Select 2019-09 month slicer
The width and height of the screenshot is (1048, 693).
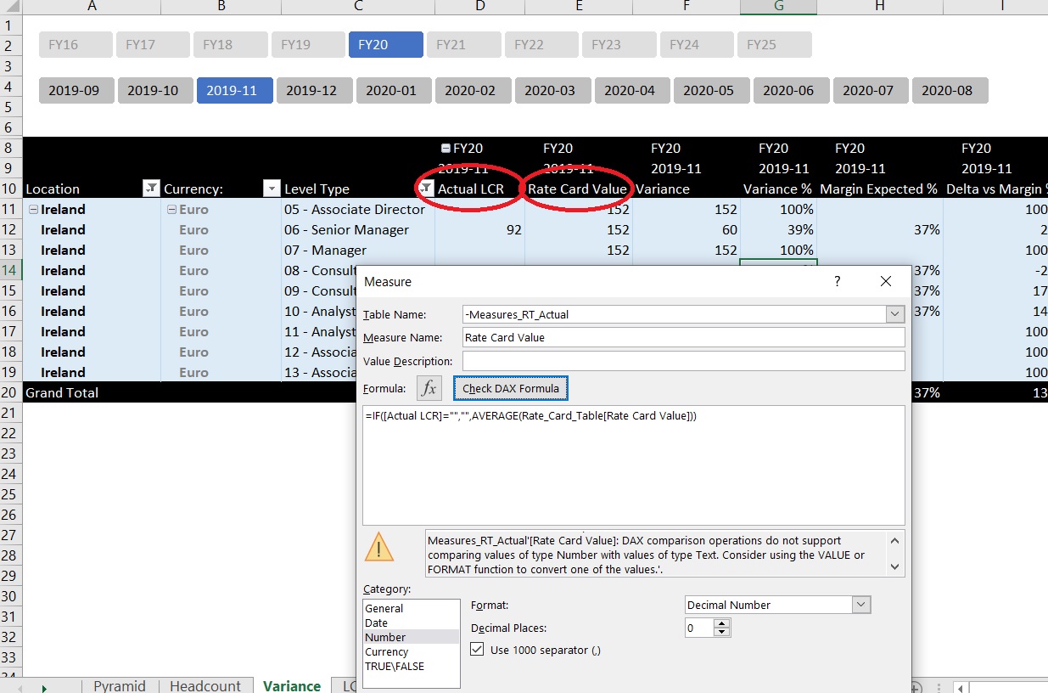click(x=76, y=90)
